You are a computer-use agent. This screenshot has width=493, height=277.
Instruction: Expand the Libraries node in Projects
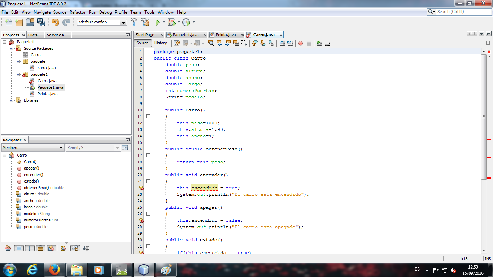point(11,100)
